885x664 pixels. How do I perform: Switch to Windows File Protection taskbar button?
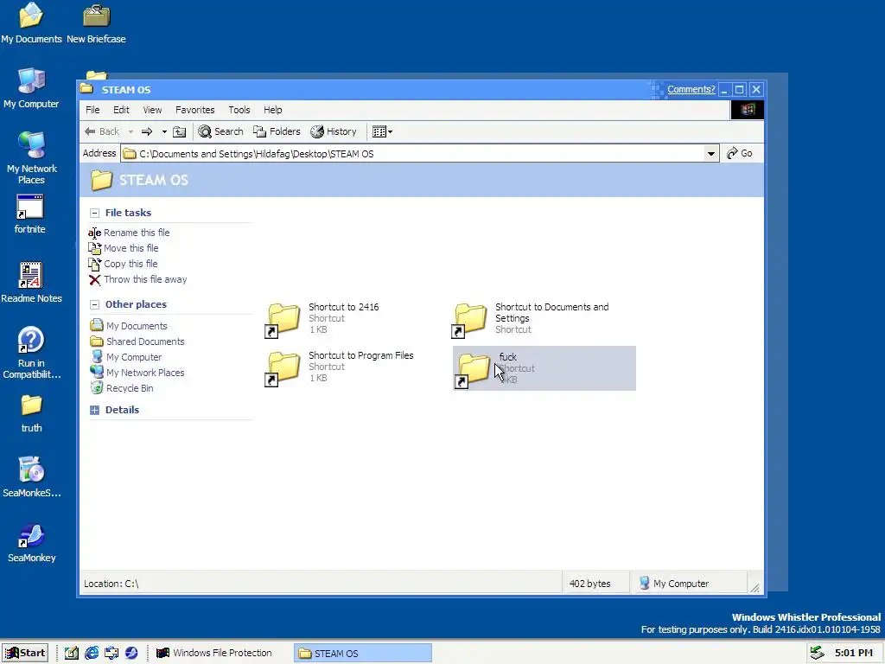pos(214,654)
